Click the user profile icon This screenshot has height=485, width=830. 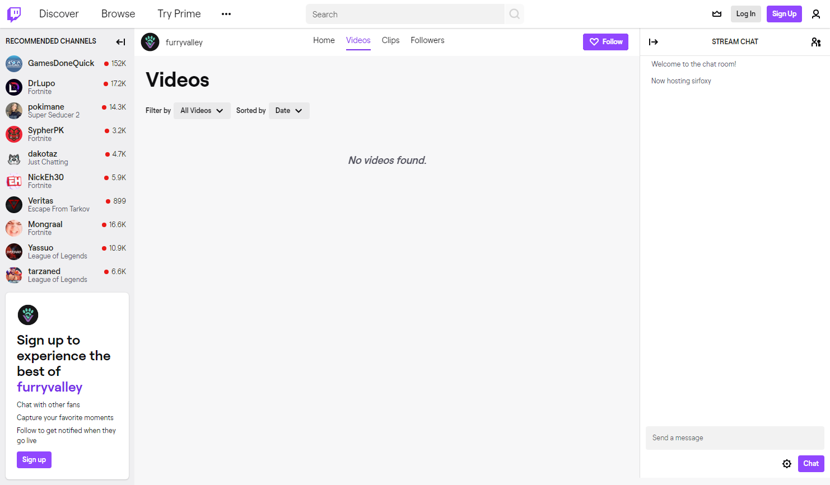816,14
